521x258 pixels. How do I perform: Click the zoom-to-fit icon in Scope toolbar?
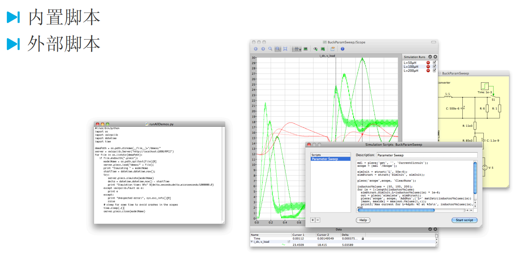[285, 49]
